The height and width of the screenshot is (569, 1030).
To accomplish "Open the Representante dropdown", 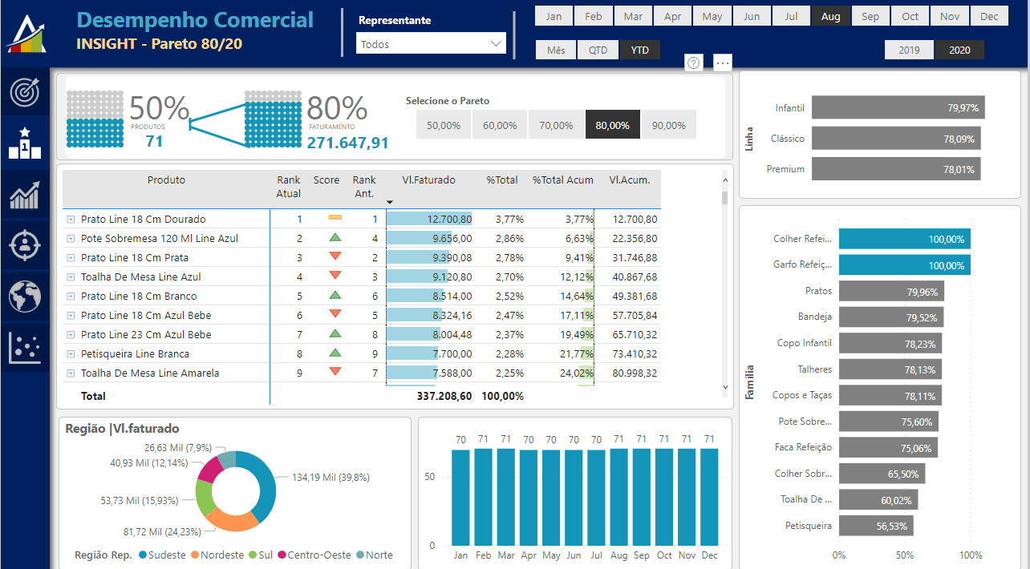I will tap(431, 44).
